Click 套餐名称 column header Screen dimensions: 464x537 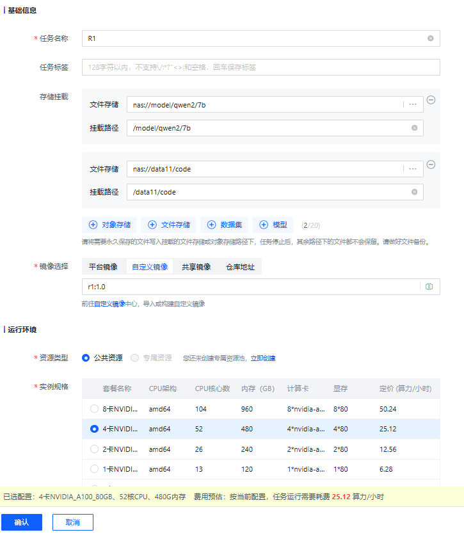pyautogui.click(x=117, y=389)
